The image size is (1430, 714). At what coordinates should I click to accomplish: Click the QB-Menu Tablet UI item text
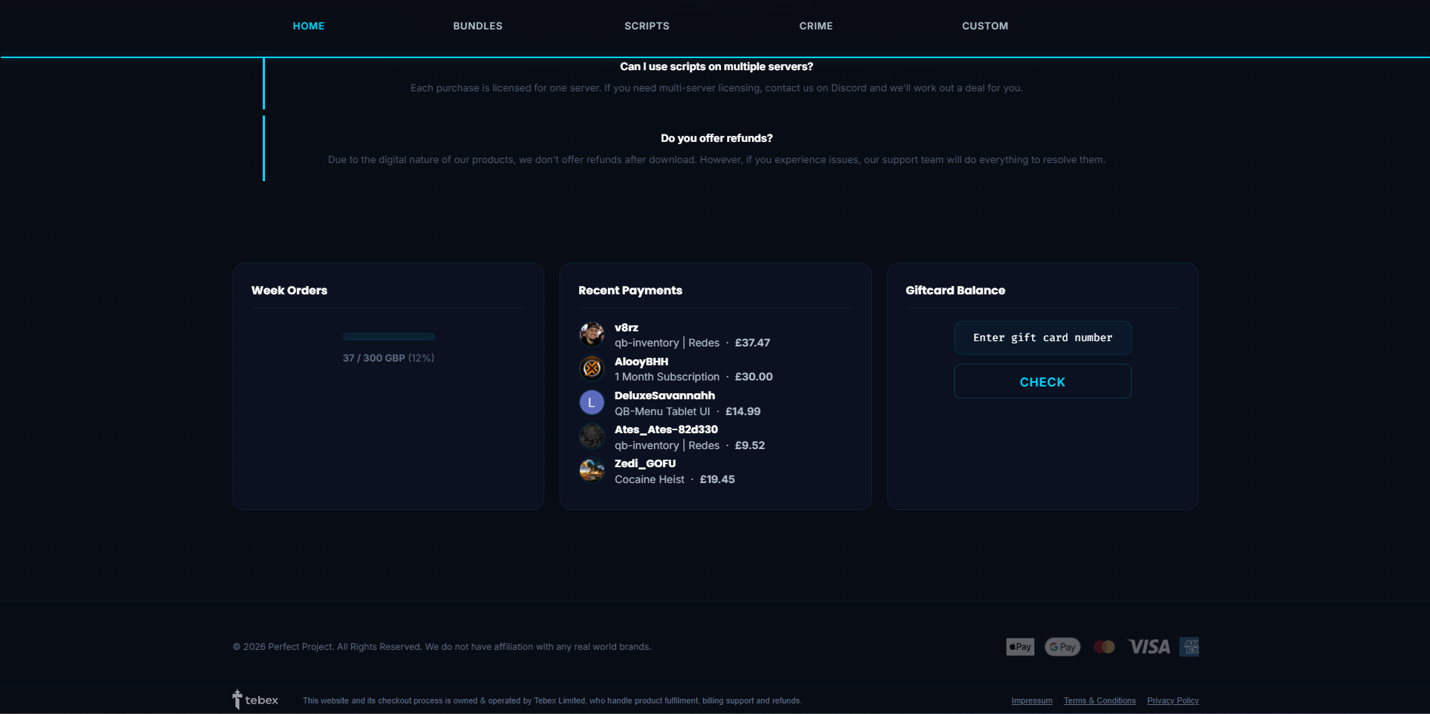coord(663,411)
